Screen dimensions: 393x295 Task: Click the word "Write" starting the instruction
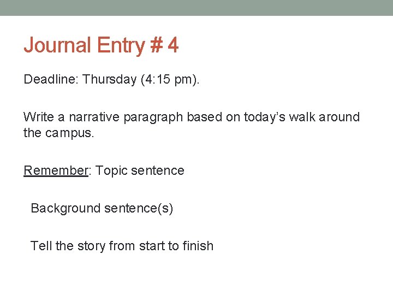38,117
